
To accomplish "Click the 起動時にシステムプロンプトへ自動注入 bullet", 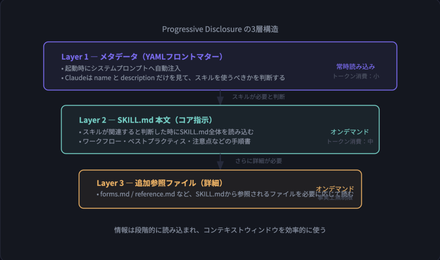I will (121, 68).
